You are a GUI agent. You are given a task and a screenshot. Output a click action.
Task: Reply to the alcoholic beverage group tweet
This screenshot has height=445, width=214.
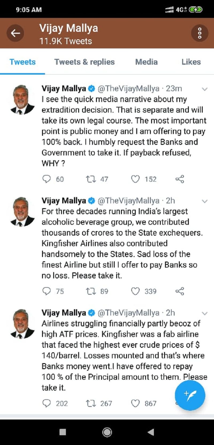point(47,291)
